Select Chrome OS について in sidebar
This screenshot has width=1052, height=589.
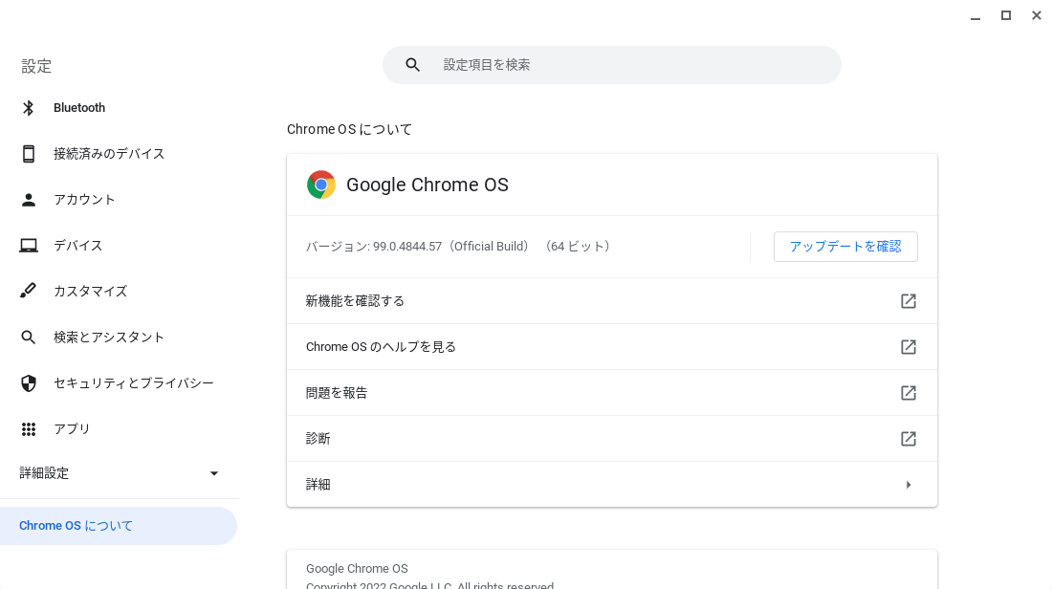pos(118,526)
